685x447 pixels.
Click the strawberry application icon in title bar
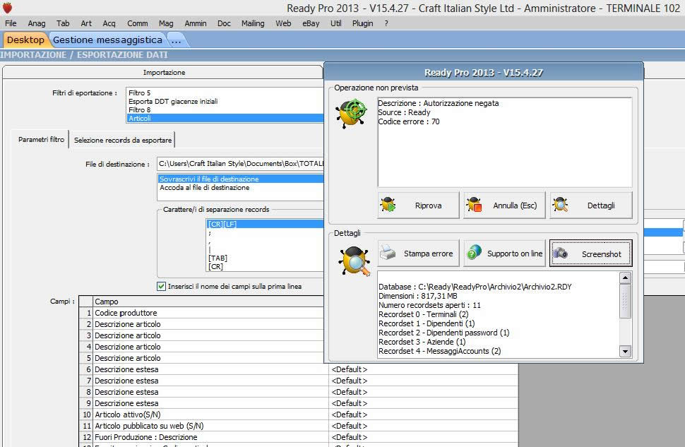point(8,8)
